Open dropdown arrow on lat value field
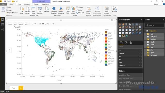The width and height of the screenshot is (165, 93). (139, 56)
